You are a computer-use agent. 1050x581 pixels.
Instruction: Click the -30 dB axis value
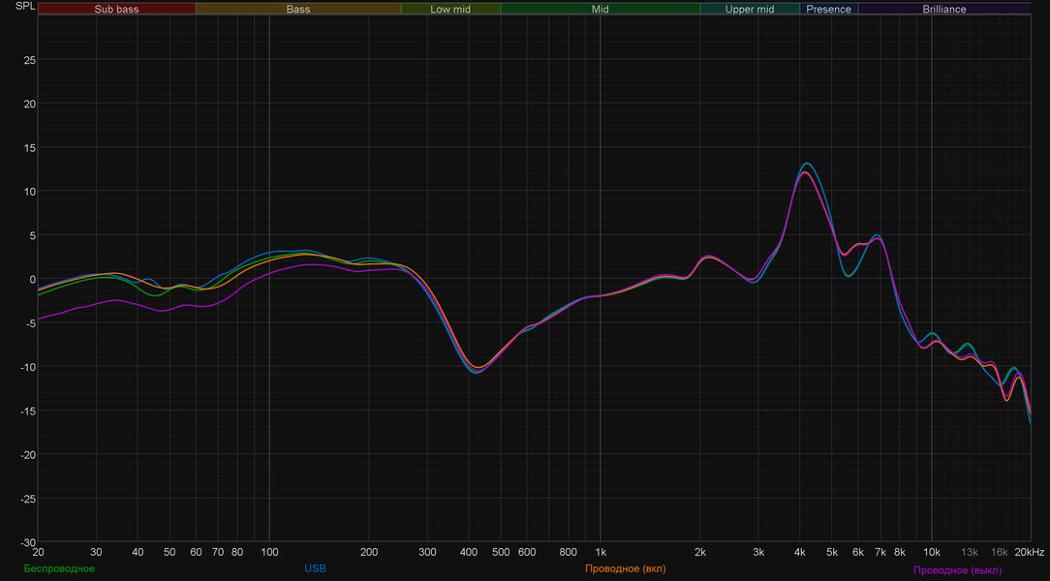pyautogui.click(x=27, y=542)
